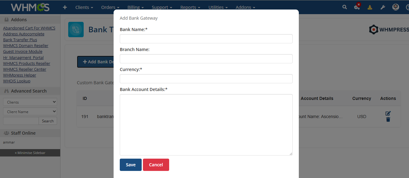The image size is (409, 178).
Task: Open the Support menu
Action: point(162,7)
